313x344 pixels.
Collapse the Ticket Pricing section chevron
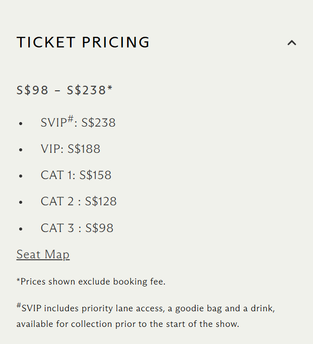(x=292, y=43)
